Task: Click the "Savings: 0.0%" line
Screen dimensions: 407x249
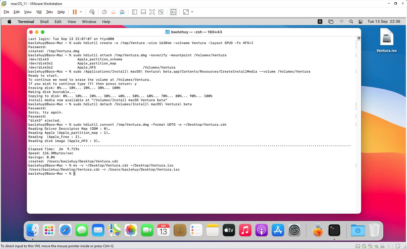Action: pos(41,157)
